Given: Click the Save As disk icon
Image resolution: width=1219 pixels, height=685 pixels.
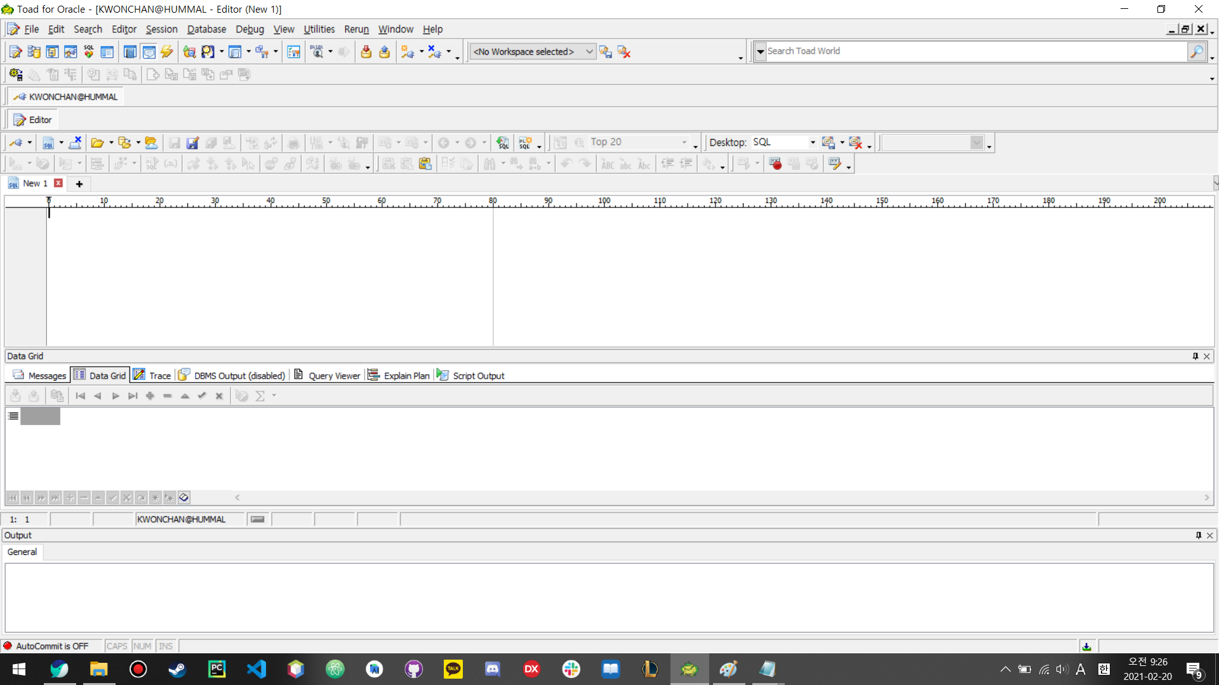Looking at the screenshot, I should click(x=192, y=143).
